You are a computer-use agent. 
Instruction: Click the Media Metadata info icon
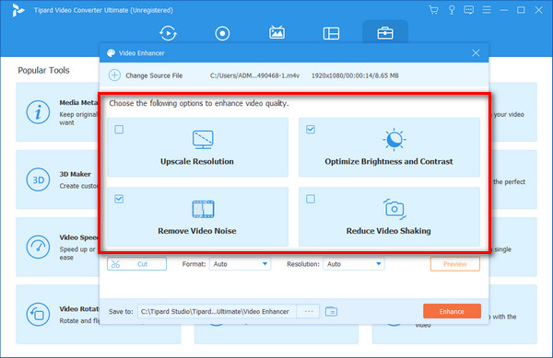coord(38,112)
